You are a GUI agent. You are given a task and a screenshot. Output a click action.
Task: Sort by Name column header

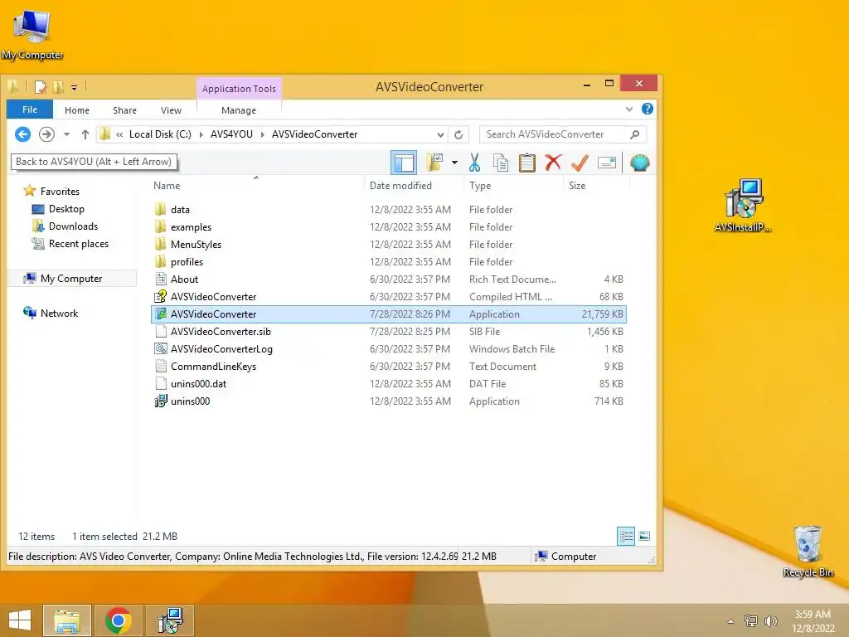167,185
